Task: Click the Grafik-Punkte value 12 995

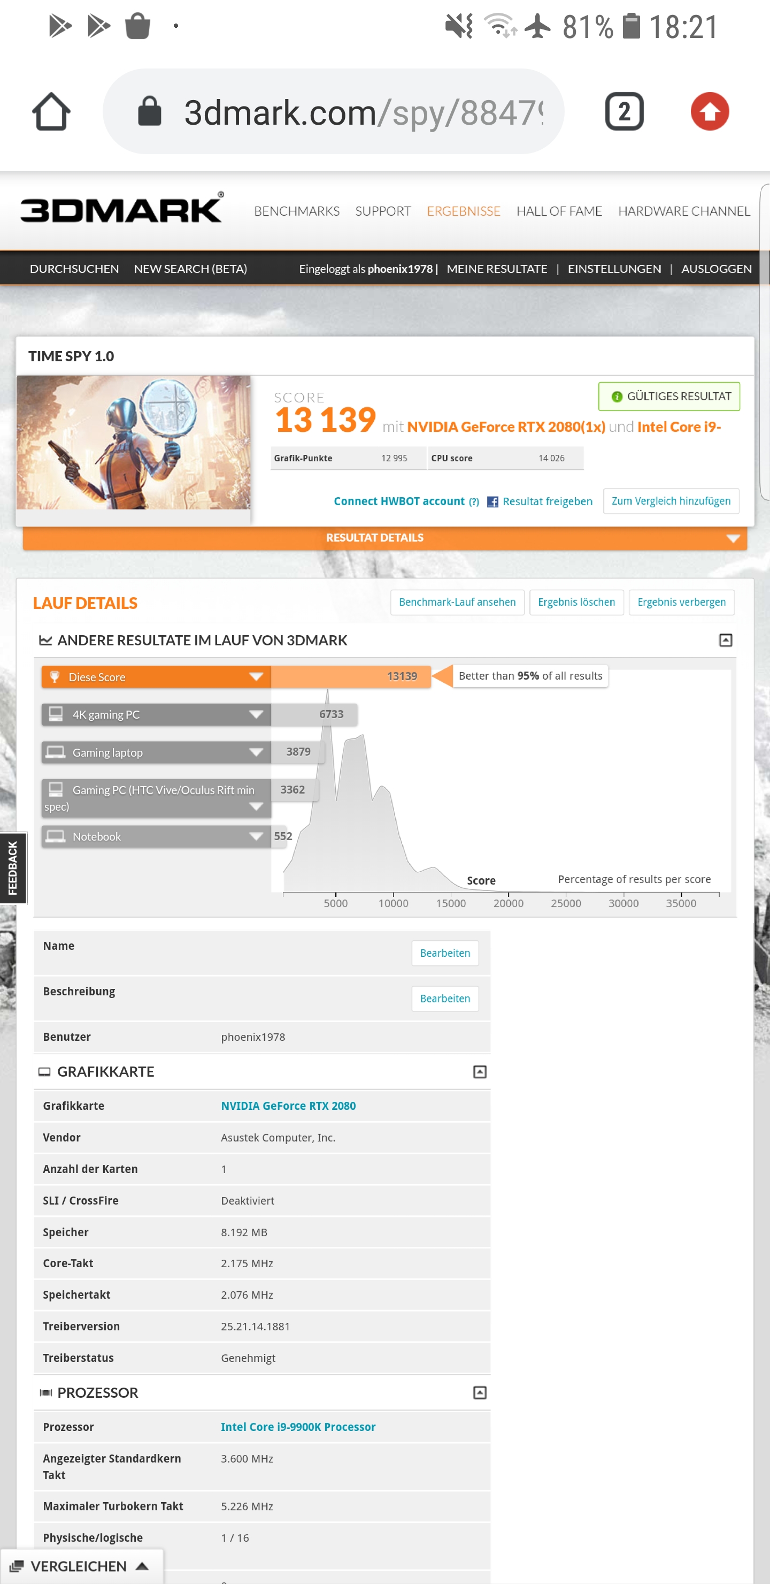Action: (394, 458)
